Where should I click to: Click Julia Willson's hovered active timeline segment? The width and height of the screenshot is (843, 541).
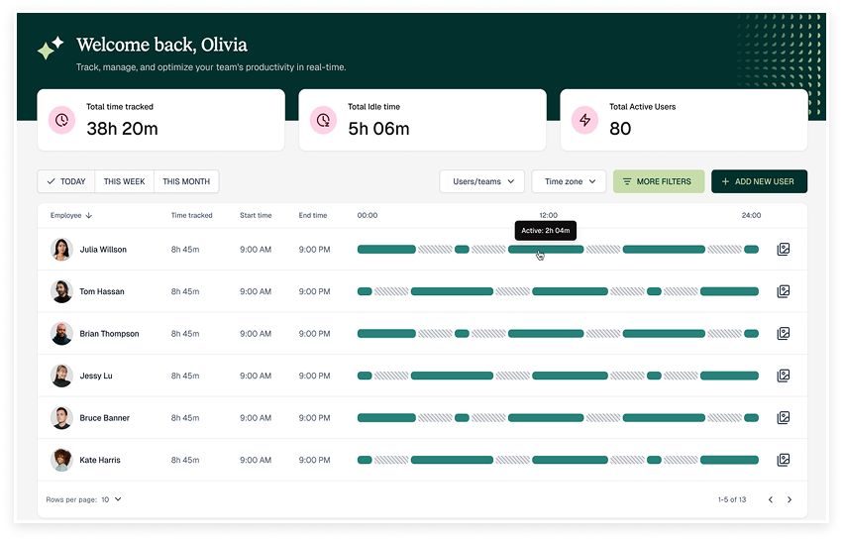(x=545, y=250)
